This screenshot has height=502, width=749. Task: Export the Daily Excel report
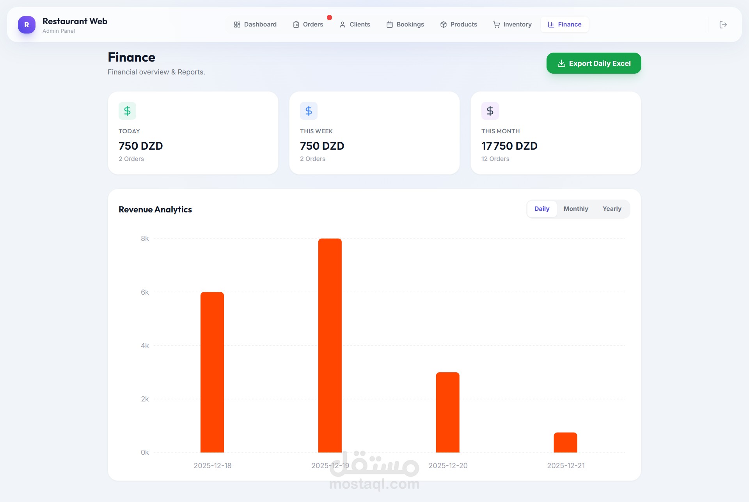coord(593,63)
